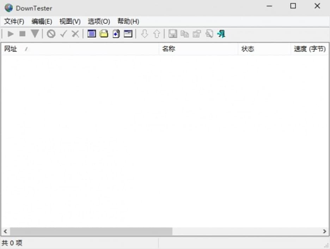The width and height of the screenshot is (330, 249).
Task: Click the floppy disk save icon
Action: point(173,34)
